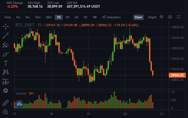Click the high price H29149.98 in legend

point(69,25)
